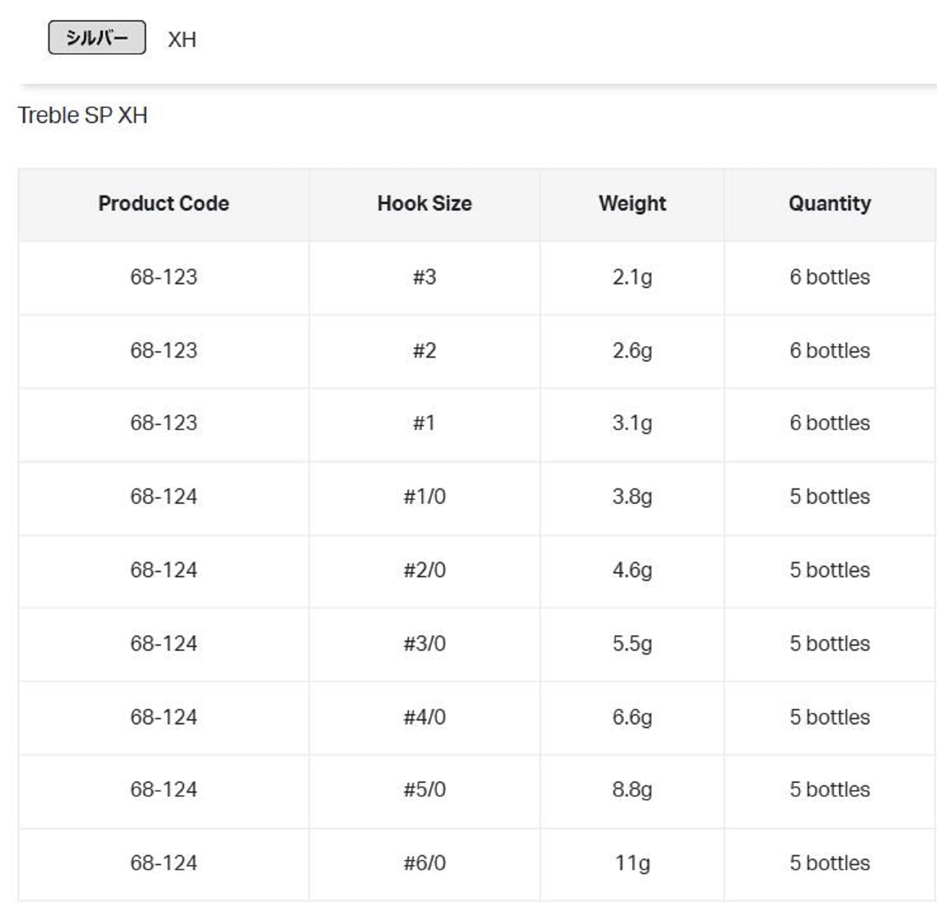Click the Hook Size column header

click(424, 204)
